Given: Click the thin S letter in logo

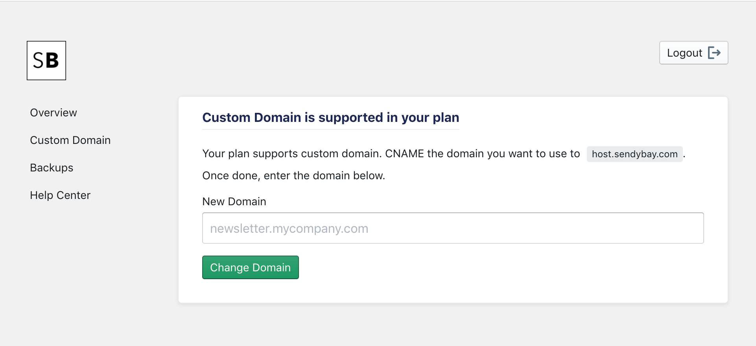Looking at the screenshot, I should (x=39, y=61).
